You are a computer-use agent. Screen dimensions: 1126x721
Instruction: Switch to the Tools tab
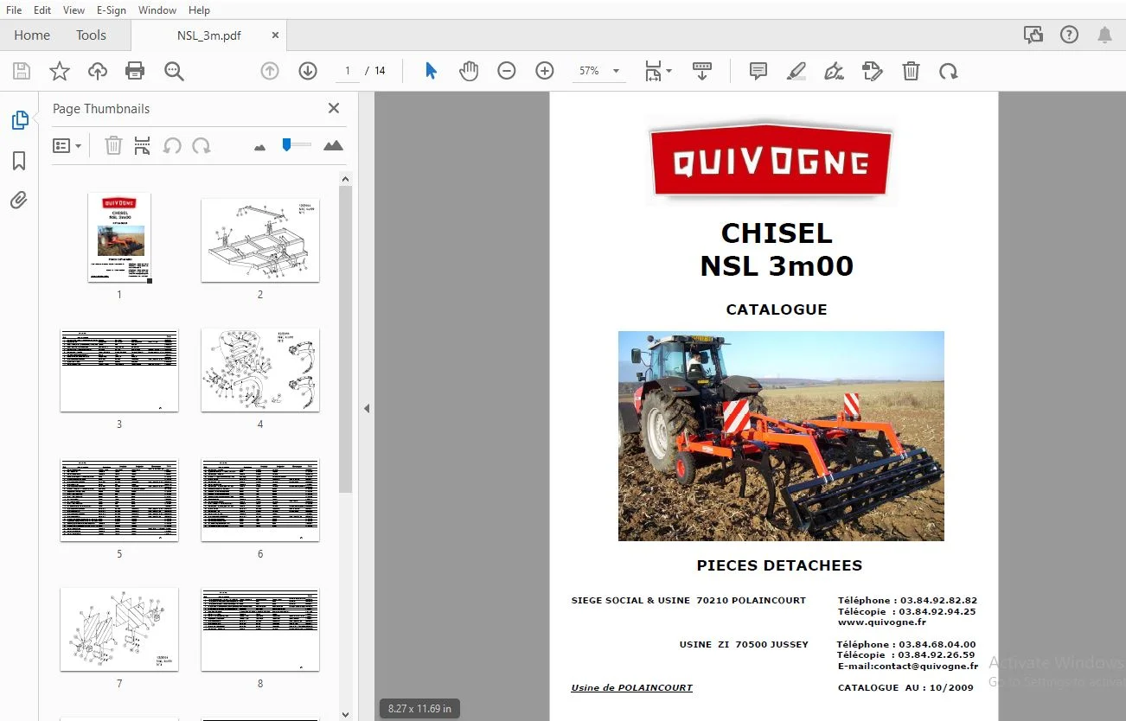tap(91, 35)
